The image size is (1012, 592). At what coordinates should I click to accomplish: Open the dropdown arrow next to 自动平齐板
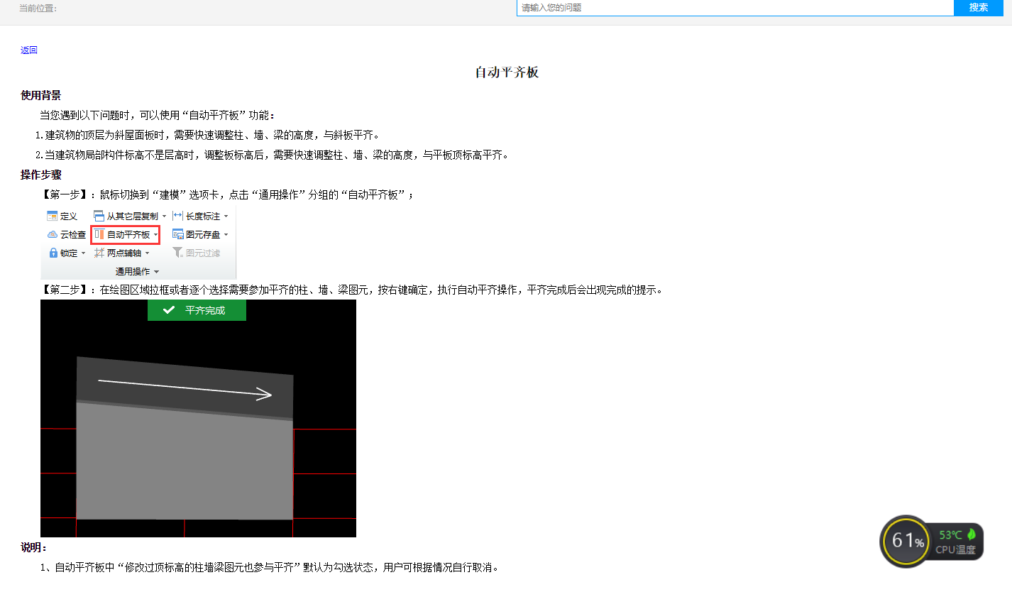tap(155, 235)
